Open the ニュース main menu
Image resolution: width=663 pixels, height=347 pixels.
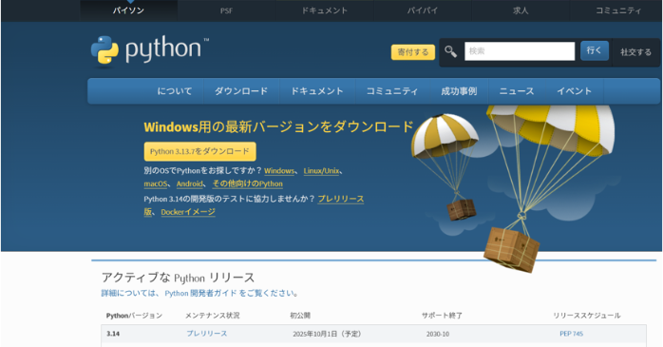pyautogui.click(x=517, y=91)
